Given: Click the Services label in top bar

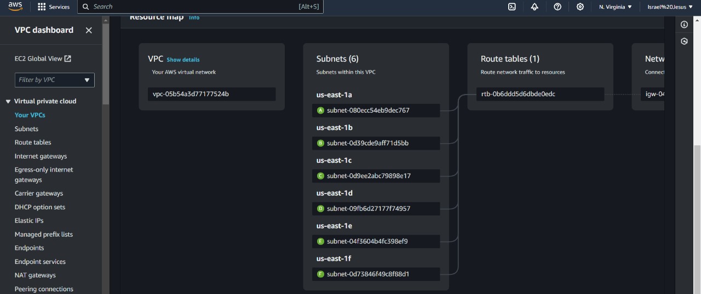Looking at the screenshot, I should pyautogui.click(x=59, y=7).
